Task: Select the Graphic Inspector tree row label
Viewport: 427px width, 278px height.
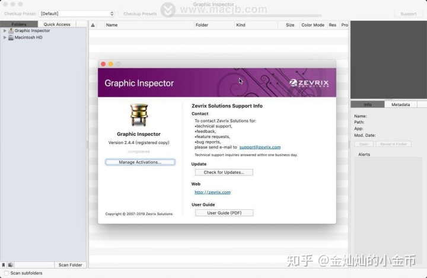Action: pos(32,31)
